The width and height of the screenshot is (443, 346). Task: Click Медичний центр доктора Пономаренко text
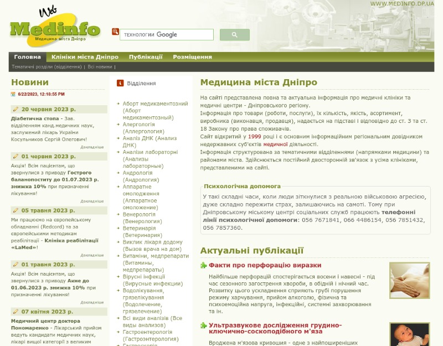tap(45, 324)
